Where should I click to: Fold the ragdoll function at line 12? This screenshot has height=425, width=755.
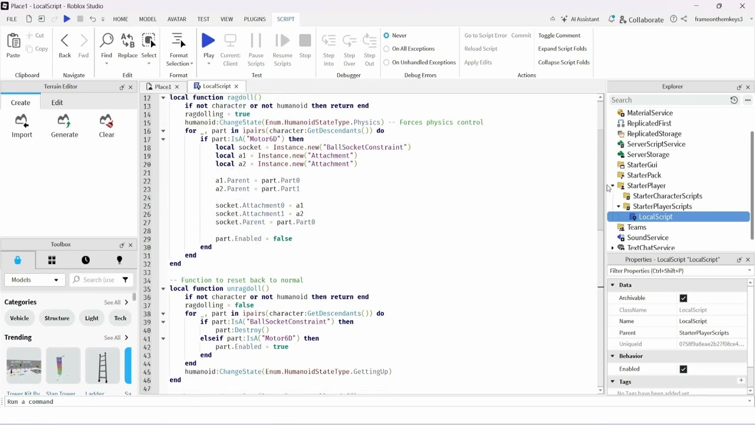click(x=163, y=97)
